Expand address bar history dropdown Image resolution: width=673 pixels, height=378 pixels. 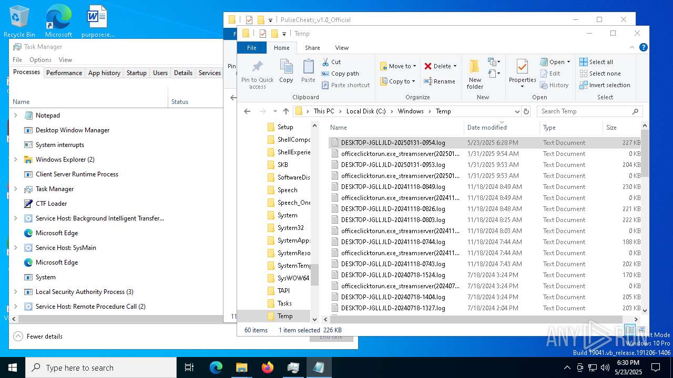517,111
